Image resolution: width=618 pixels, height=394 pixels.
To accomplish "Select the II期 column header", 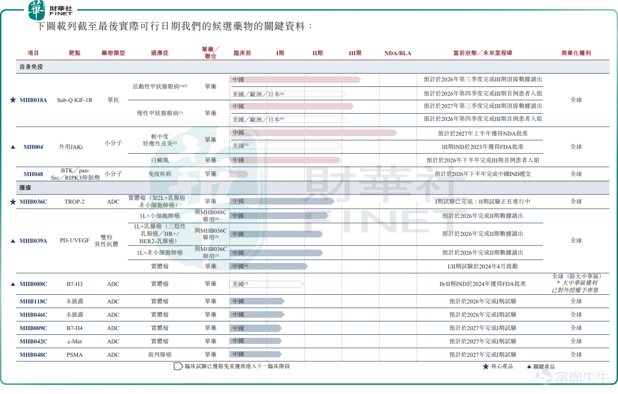I will pos(318,53).
